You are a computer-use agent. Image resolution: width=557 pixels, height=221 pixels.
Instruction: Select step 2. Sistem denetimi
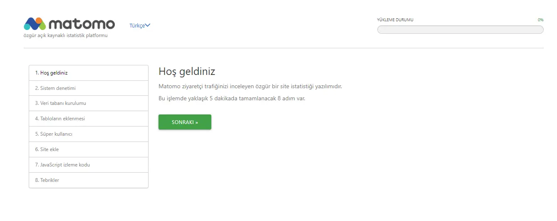[x=89, y=88]
